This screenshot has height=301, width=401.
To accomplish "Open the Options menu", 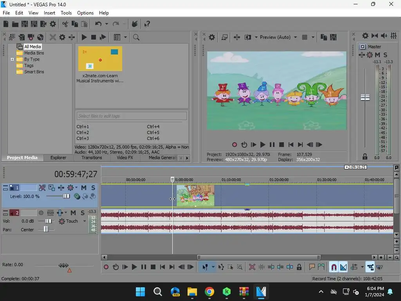I will [85, 13].
